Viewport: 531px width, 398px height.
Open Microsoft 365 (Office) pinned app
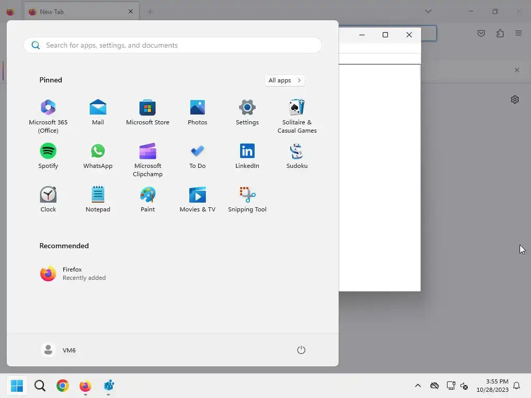[48, 116]
